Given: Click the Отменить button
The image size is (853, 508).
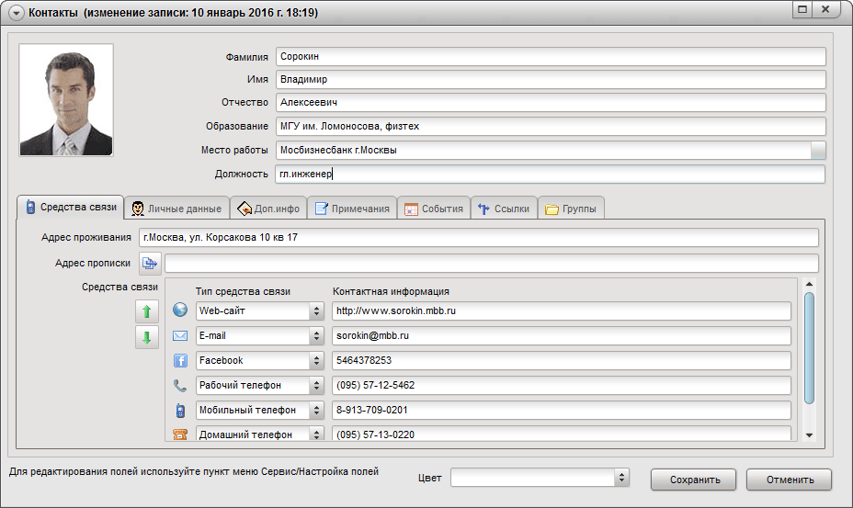Looking at the screenshot, I should click(790, 480).
